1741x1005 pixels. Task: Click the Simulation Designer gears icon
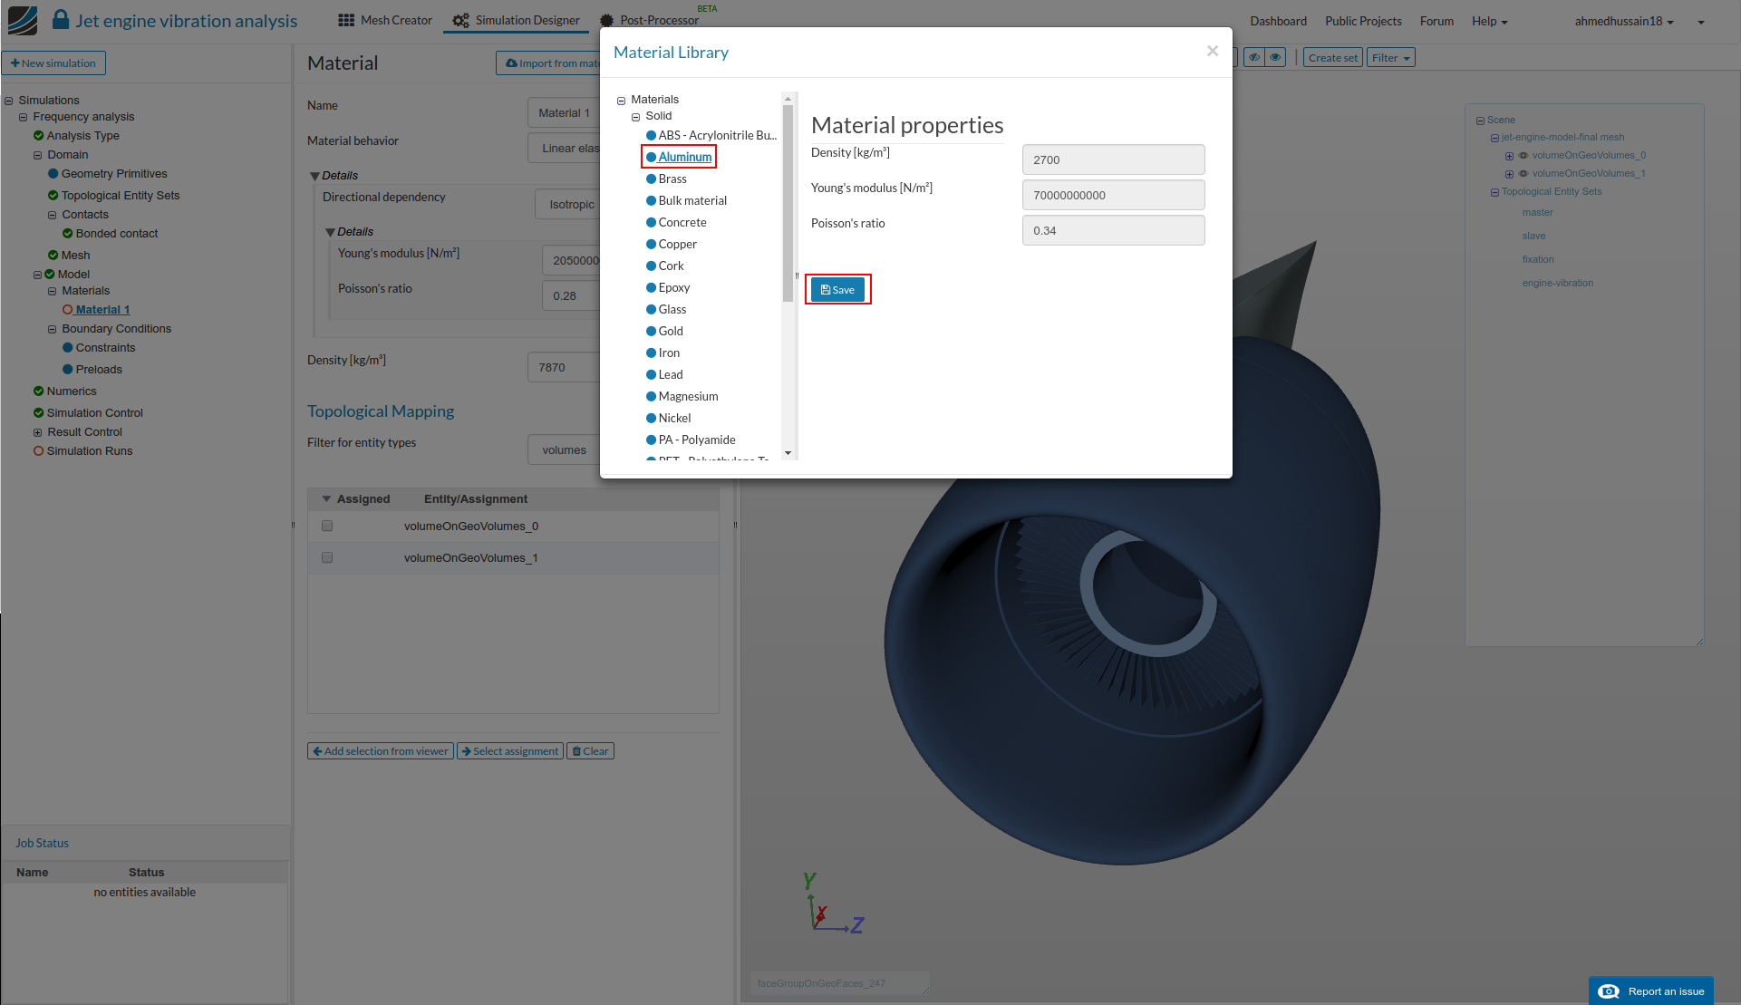tap(461, 20)
